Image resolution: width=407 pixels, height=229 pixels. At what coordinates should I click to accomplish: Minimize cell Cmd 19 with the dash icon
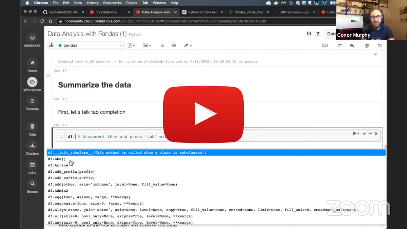click(370, 134)
